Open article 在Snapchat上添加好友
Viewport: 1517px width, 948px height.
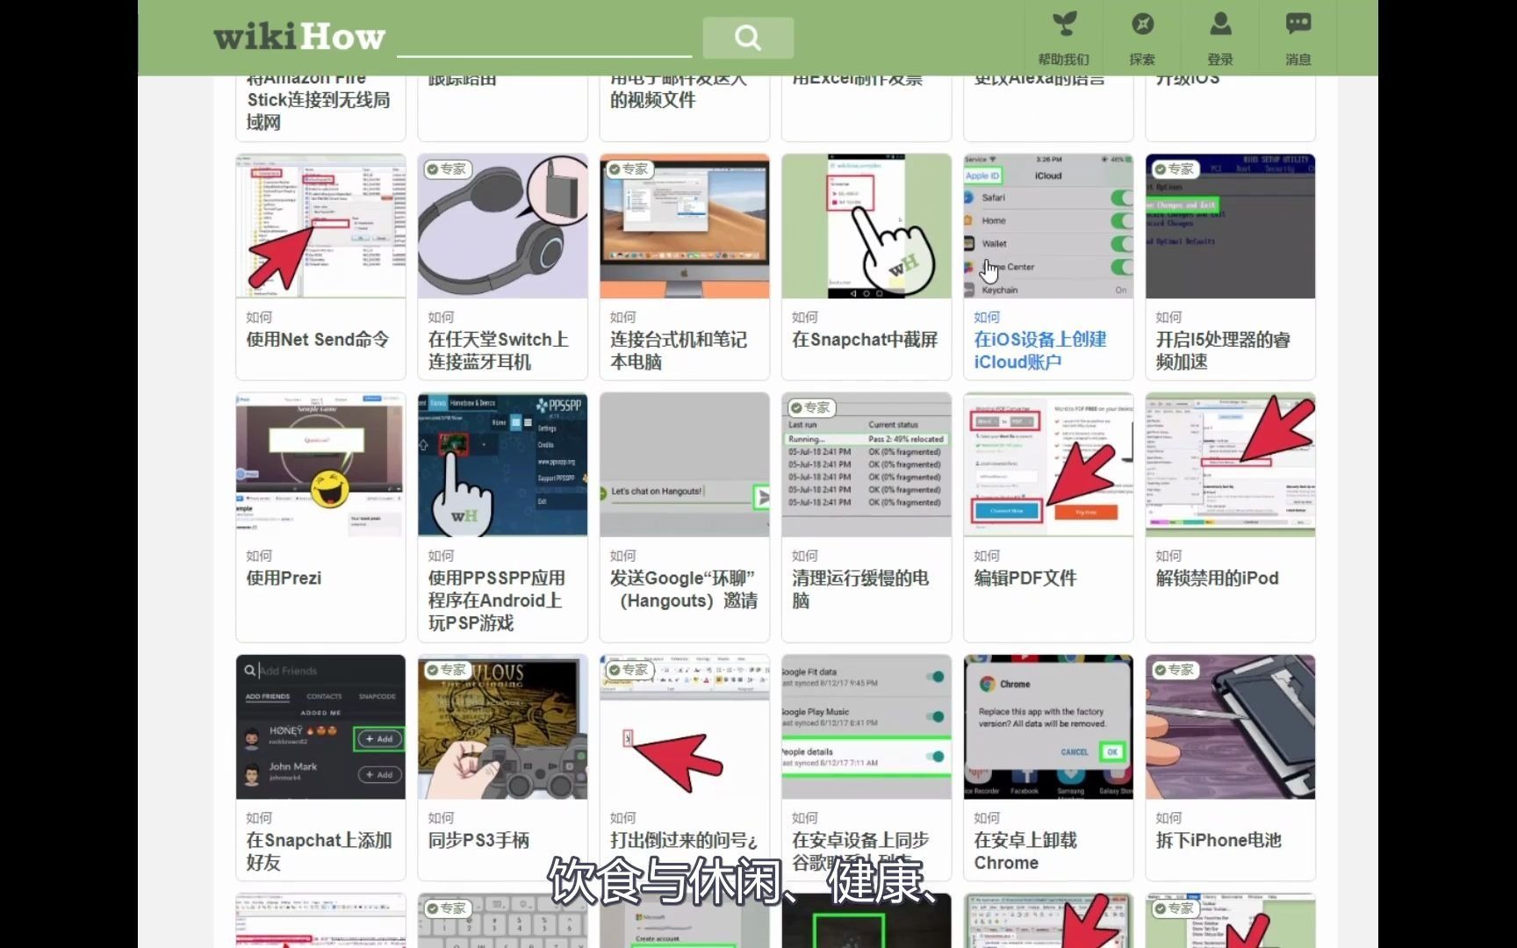click(x=319, y=851)
